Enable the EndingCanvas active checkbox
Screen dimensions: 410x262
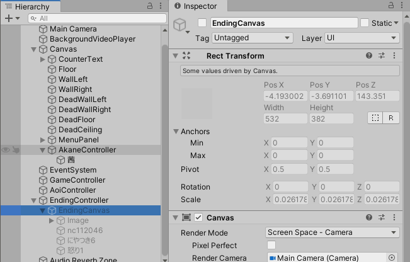202,23
